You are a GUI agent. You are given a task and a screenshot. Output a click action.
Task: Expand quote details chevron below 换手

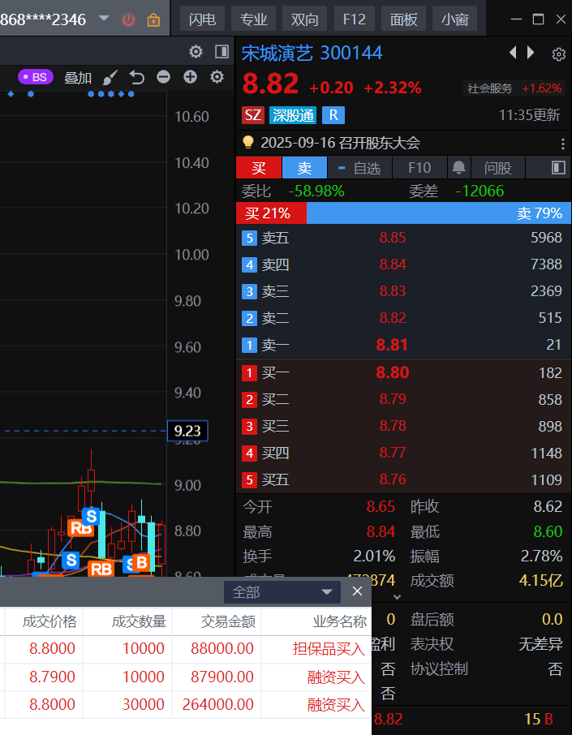397,597
